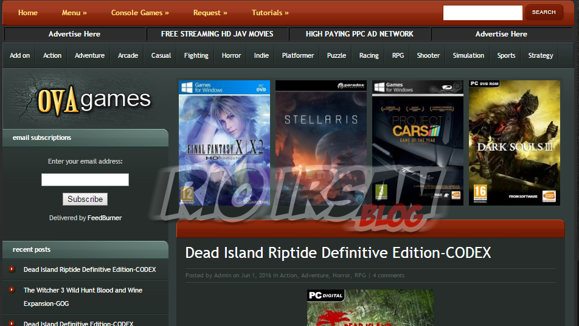Select the Shooter category
The height and width of the screenshot is (326, 579).
pos(428,55)
